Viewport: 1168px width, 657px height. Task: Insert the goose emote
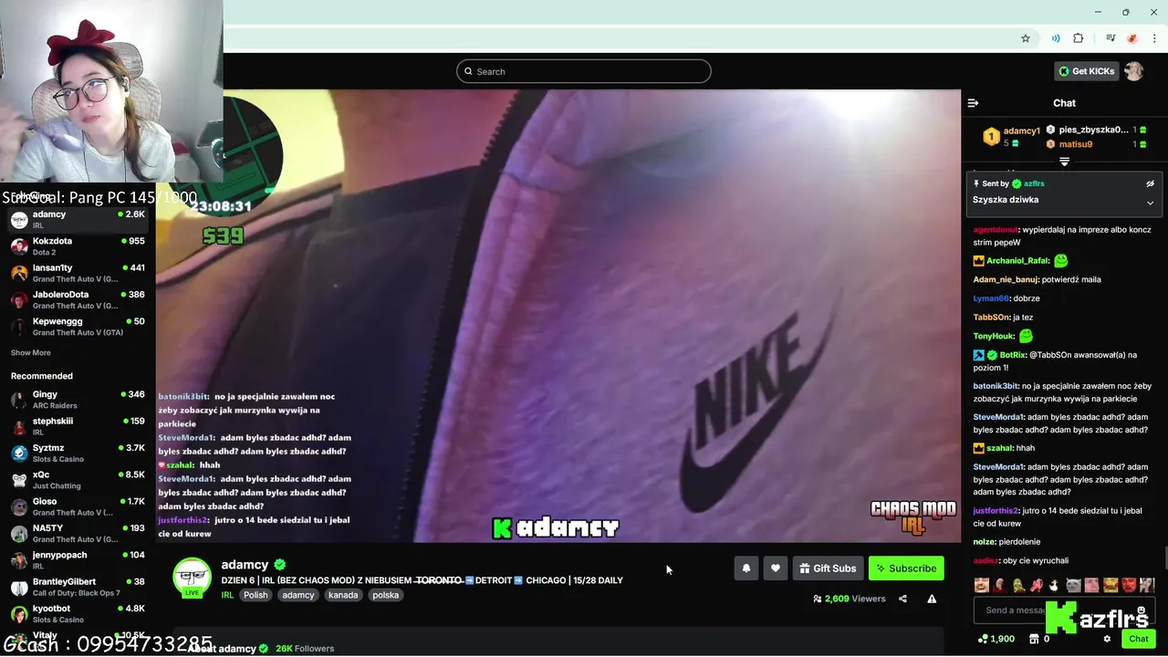point(1054,585)
